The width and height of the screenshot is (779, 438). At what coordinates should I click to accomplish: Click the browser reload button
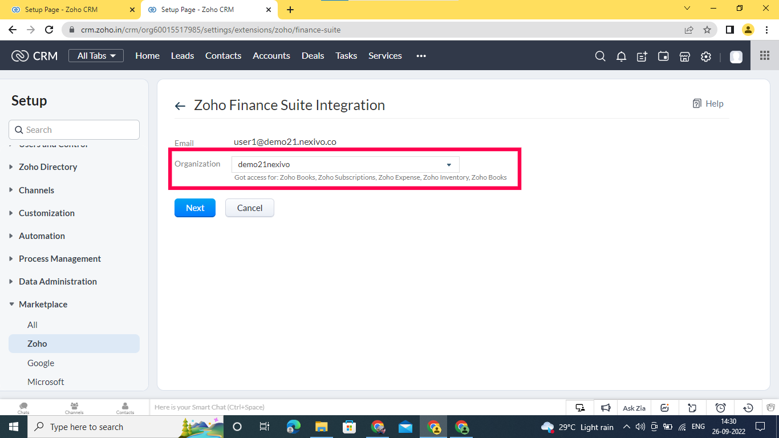point(49,30)
